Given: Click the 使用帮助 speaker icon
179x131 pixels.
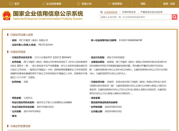Looking at the screenshot, I should click(109, 4).
